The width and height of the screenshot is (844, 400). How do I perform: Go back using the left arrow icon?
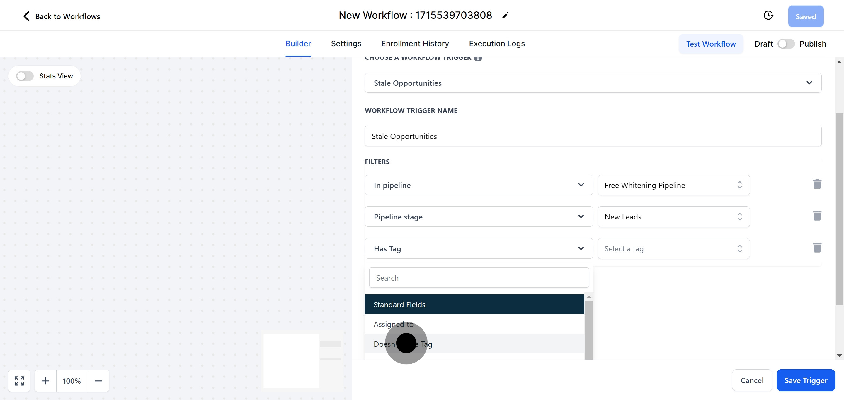[x=27, y=16]
